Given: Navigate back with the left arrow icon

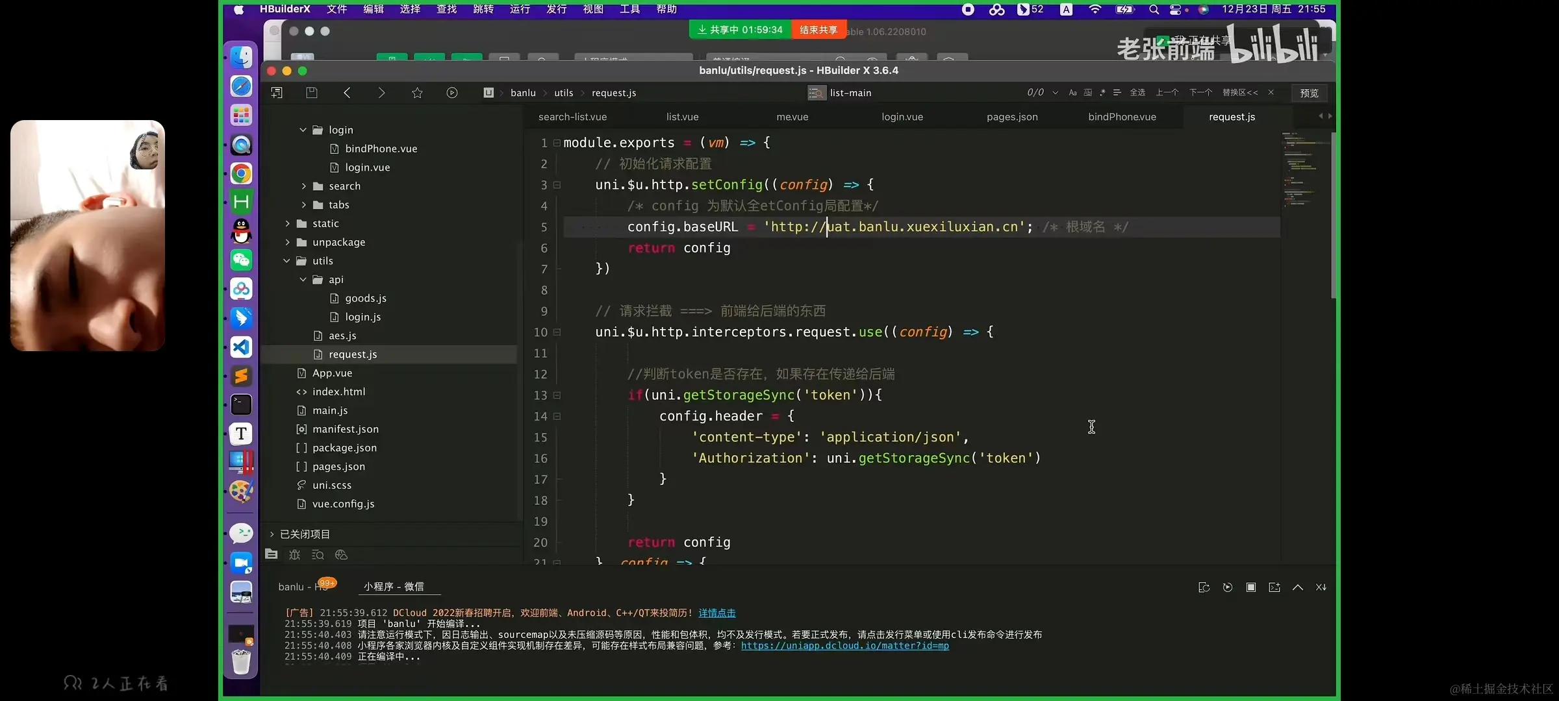Looking at the screenshot, I should (347, 93).
